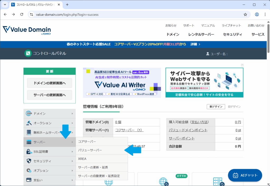Image resolution: width=270 pixels, height=186 pixels.
Task: Click the domain globe icon in sidebar
Action: coord(29,114)
